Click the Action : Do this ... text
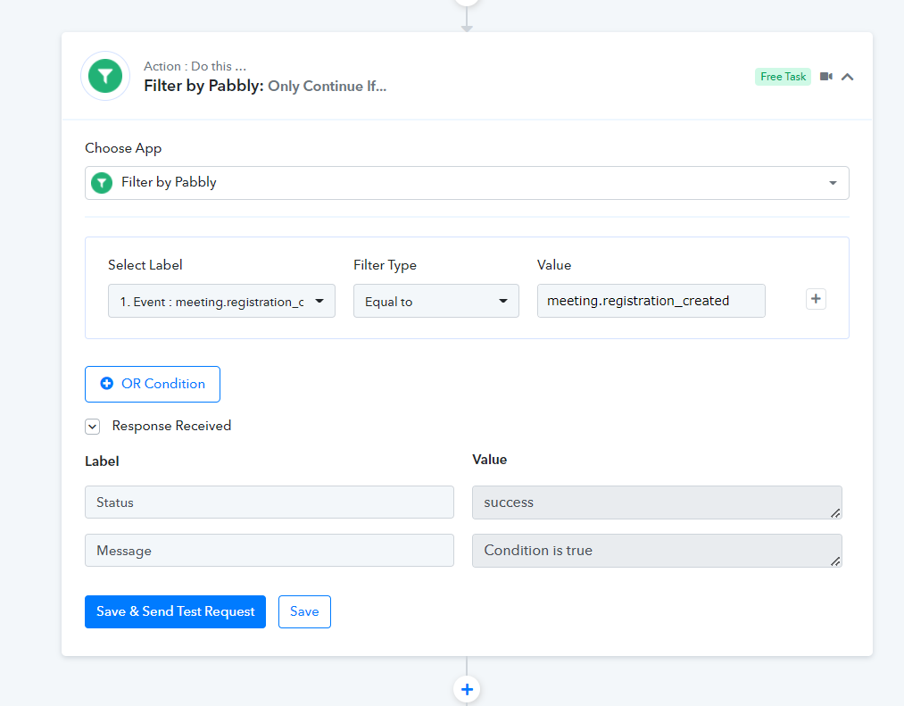Image resolution: width=904 pixels, height=706 pixels. pos(195,66)
